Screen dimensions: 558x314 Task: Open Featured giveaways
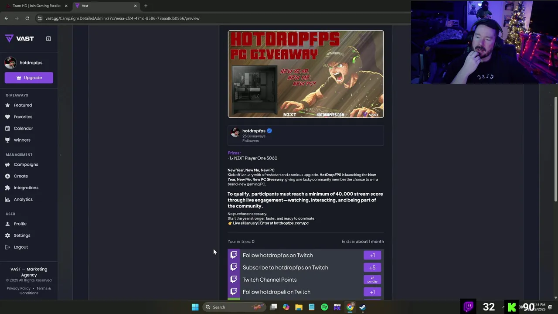tap(23, 105)
